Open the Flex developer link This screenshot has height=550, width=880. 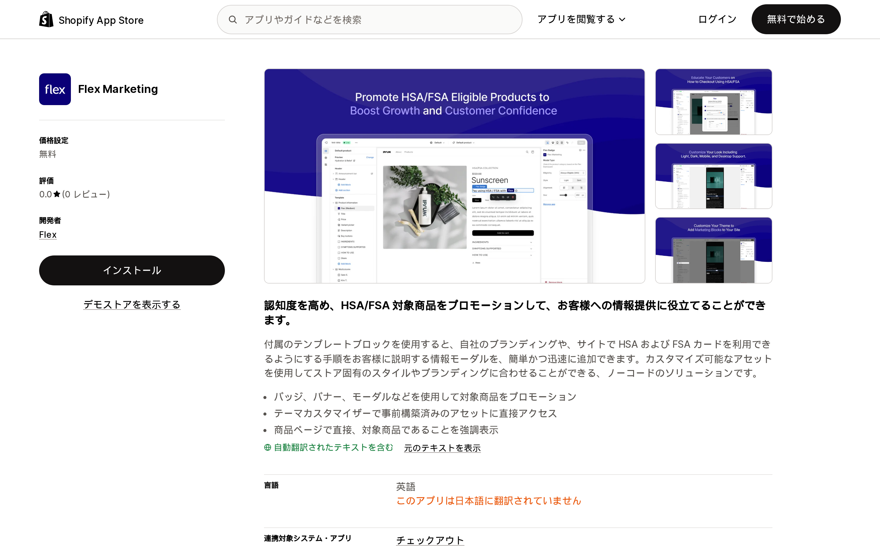click(x=48, y=235)
